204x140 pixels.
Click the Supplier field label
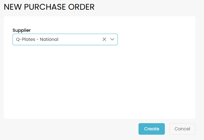point(22,30)
